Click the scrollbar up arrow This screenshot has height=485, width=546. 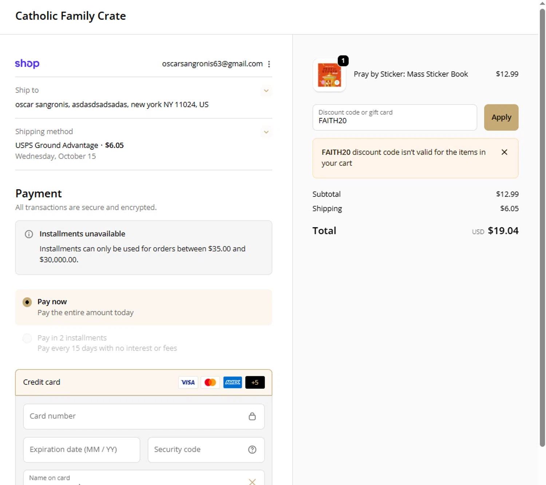coord(542,3)
